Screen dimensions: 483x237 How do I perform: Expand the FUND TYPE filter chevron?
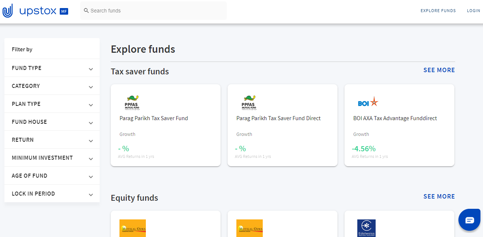91,69
